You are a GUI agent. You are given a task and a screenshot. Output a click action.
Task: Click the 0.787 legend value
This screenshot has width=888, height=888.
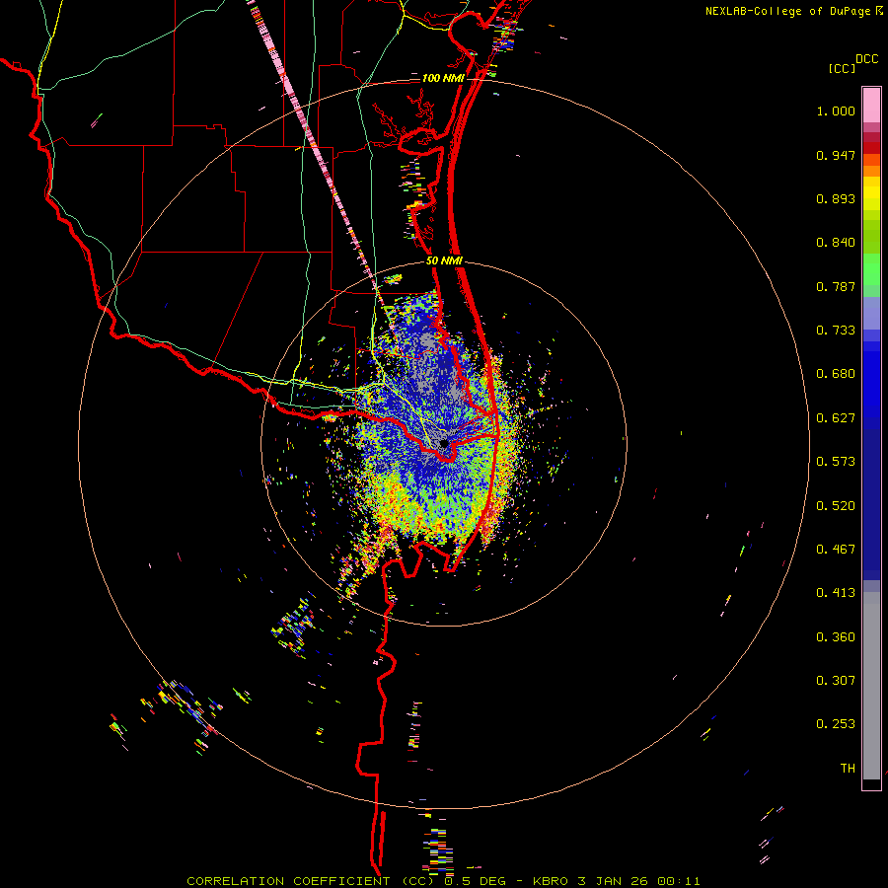(x=836, y=286)
